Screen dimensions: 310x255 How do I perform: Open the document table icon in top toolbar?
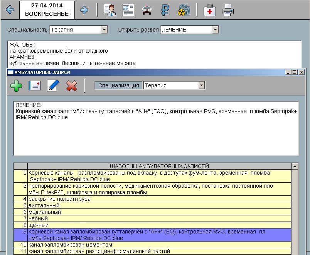[x=128, y=10]
